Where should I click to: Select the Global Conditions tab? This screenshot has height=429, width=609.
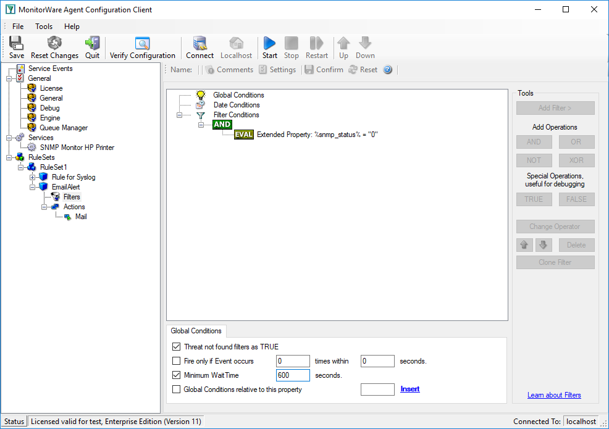(x=196, y=331)
